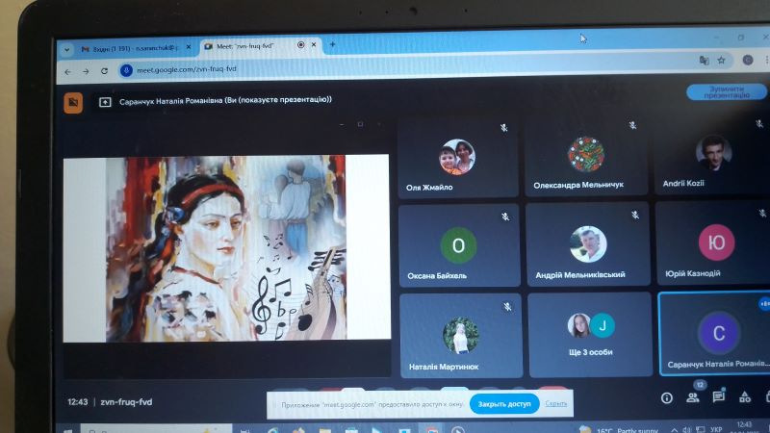Image resolution: width=770 pixels, height=433 pixels.
Task: Click the 'Скрыть' link in sharing bar
Action: click(556, 403)
